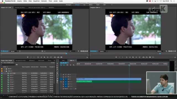The image size is (177, 99).
Task: Mark Out point in Source monitor
Action: (34, 57)
